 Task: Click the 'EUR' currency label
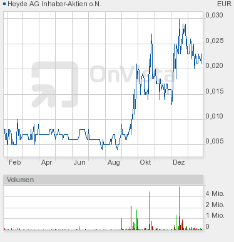point(224,4)
